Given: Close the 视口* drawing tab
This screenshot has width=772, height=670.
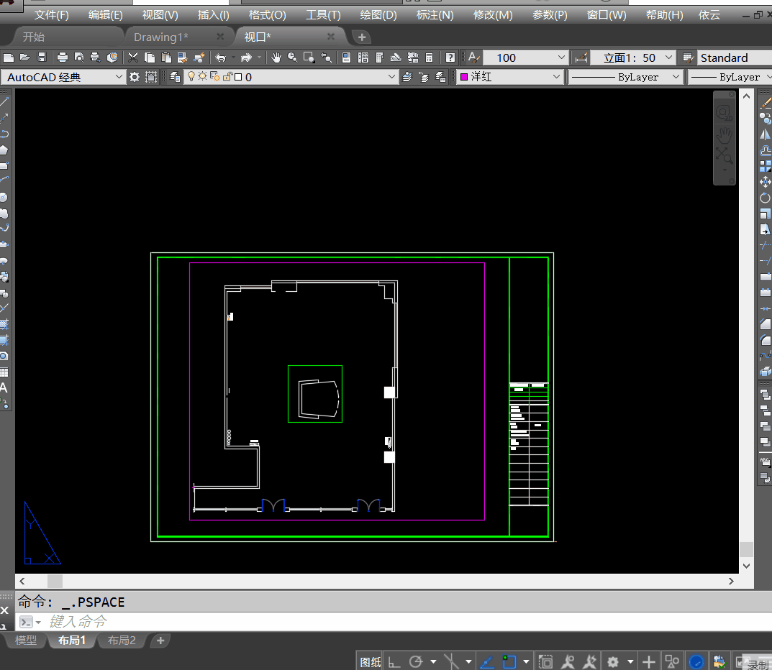Looking at the screenshot, I should (331, 37).
